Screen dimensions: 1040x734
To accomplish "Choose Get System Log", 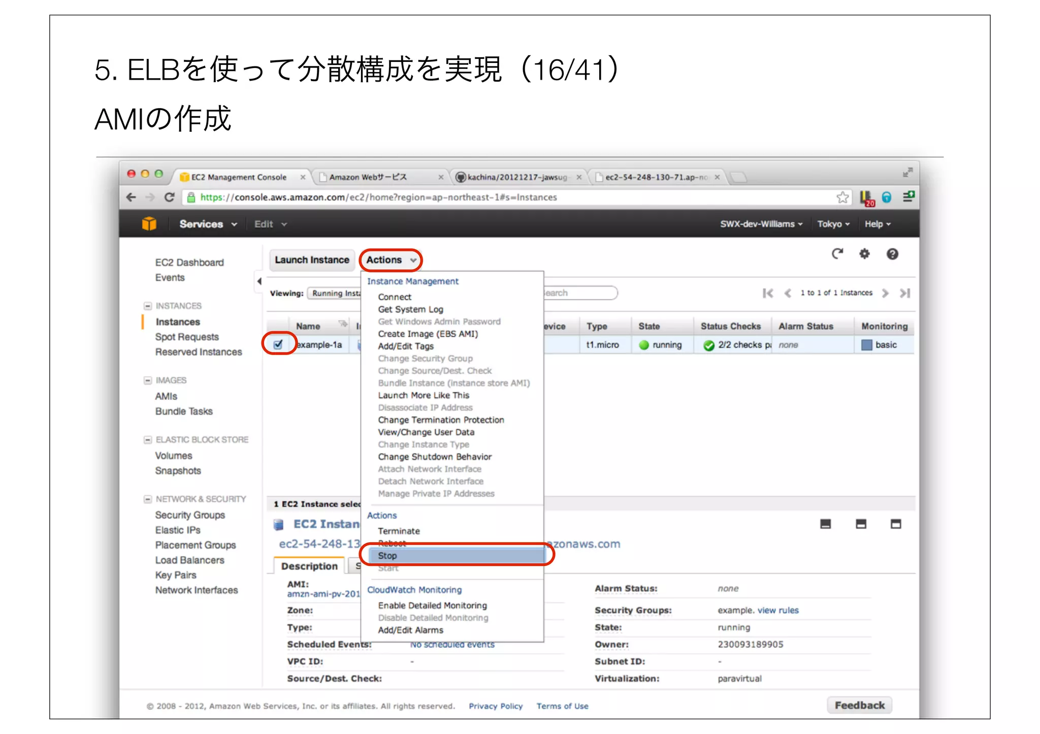I will [x=410, y=309].
